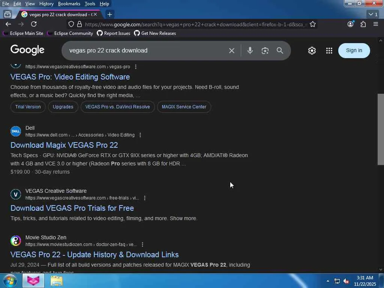Open VEGAS Pro: Video Editing Software result

(70, 77)
